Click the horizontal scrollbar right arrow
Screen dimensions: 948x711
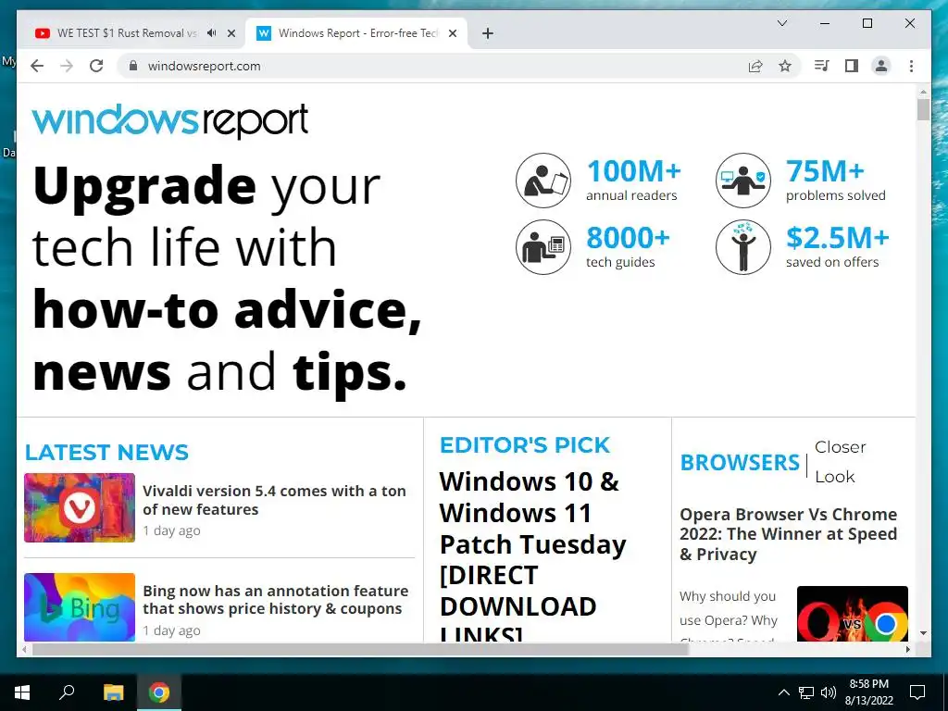pos(908,649)
